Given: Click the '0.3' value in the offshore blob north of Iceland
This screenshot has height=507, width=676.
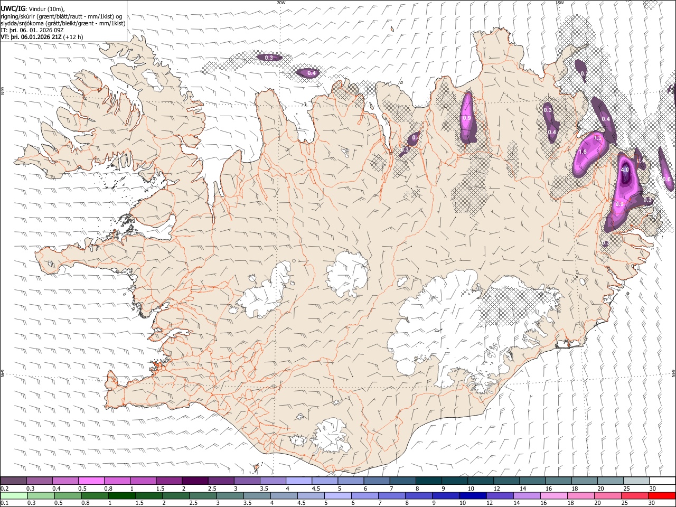Looking at the screenshot, I should tap(269, 58).
